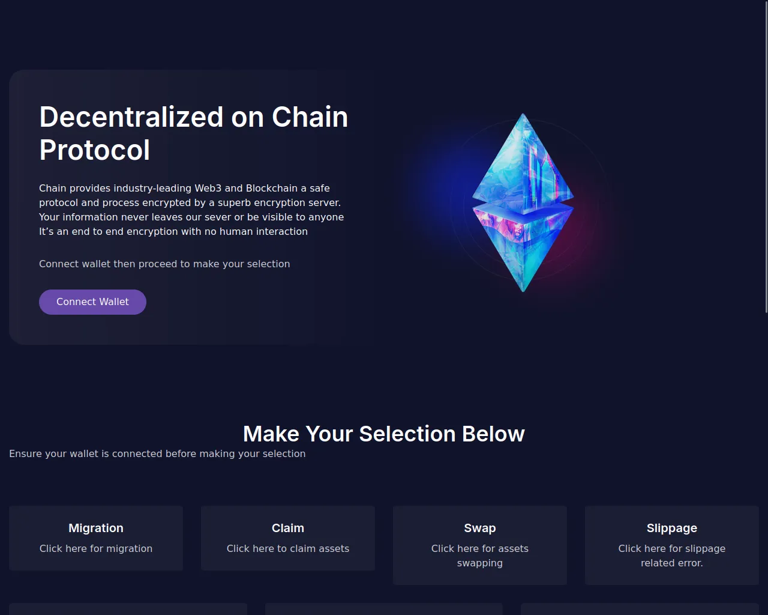Click 'Ensure your wallet is connected' notice text
The width and height of the screenshot is (768, 615).
(157, 453)
